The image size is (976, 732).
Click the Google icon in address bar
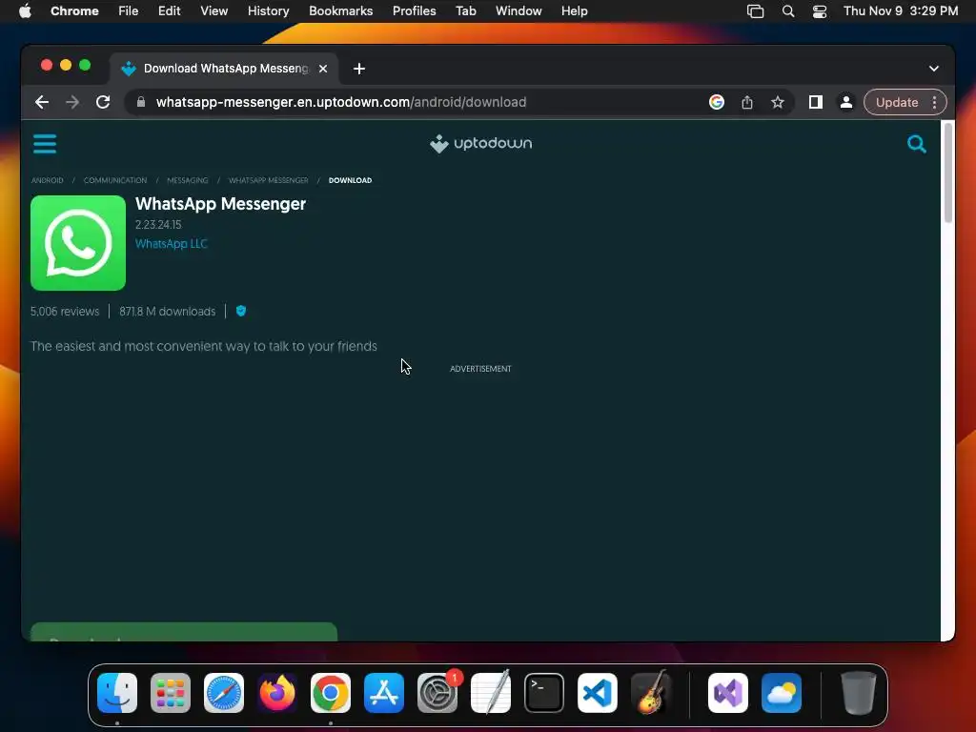tap(717, 102)
